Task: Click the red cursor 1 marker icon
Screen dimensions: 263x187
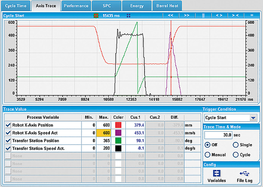Action: [x=96, y=15]
